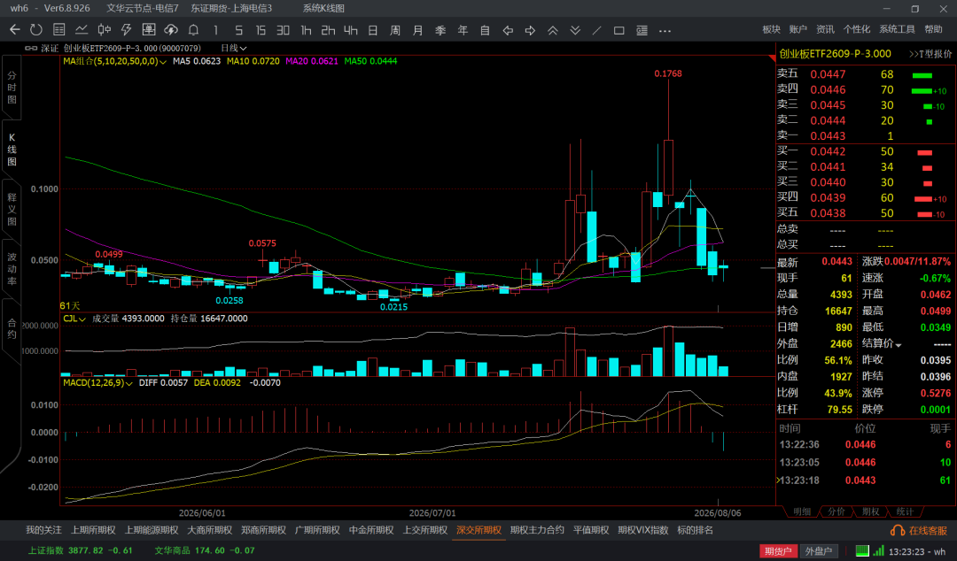Open the T型报价 link
The height and width of the screenshot is (561, 957).
pyautogui.click(x=930, y=54)
